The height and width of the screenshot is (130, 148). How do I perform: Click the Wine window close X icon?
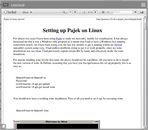coord(98,122)
